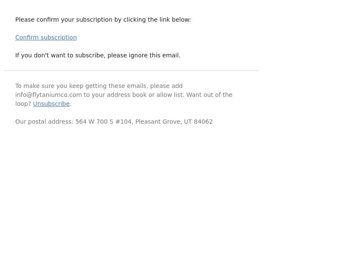Screen dimensions: 343x255
Task: Click the 'If you don't want to subscribe' sentence
Action: pyautogui.click(x=98, y=55)
